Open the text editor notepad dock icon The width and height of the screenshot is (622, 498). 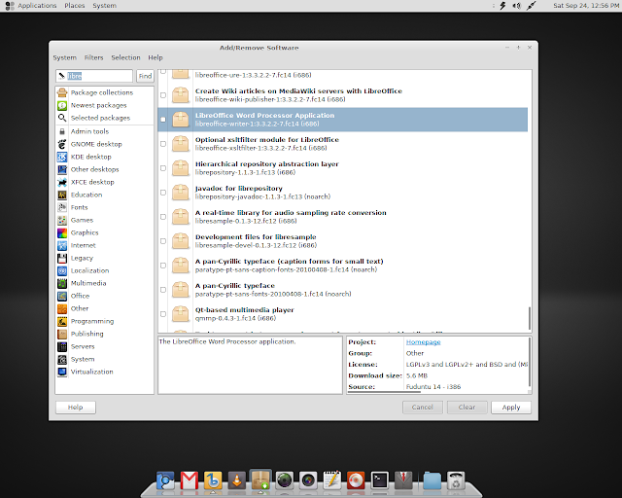coord(332,480)
